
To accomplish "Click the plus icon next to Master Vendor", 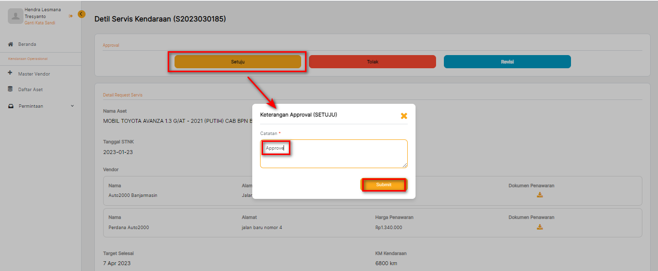I will (10, 74).
